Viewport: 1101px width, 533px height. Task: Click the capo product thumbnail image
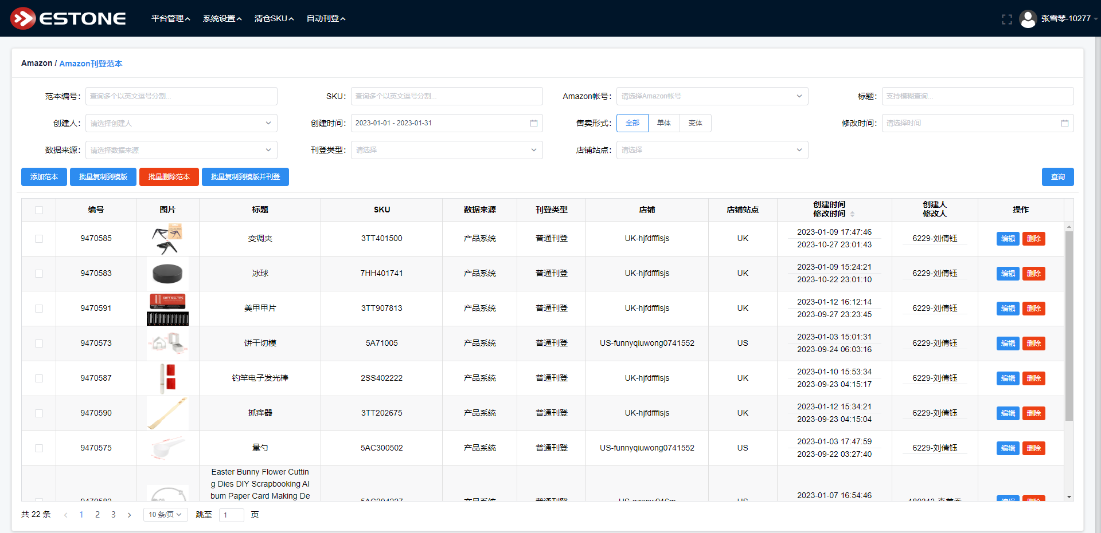tap(167, 239)
